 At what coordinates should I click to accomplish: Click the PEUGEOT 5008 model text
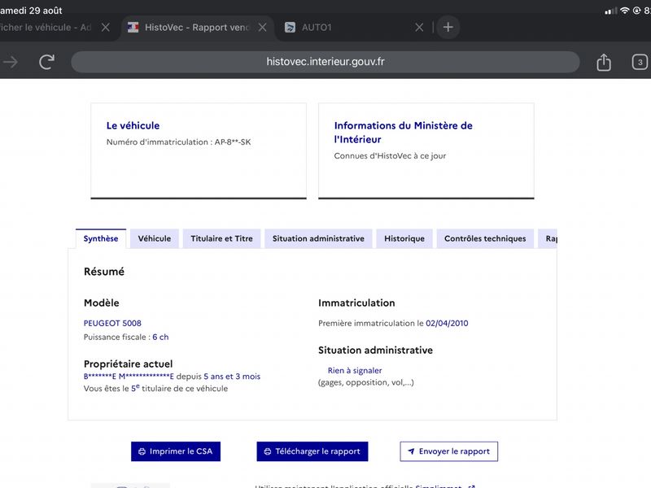[x=112, y=323]
